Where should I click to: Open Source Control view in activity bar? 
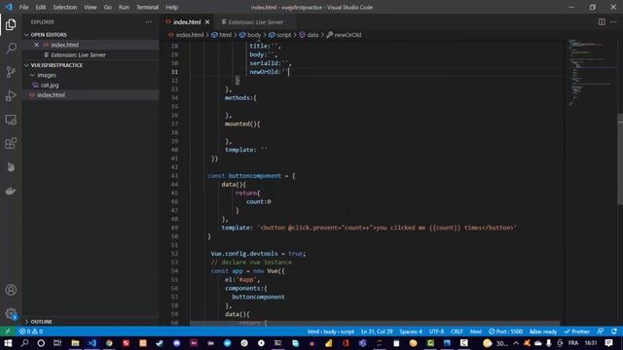(11, 72)
